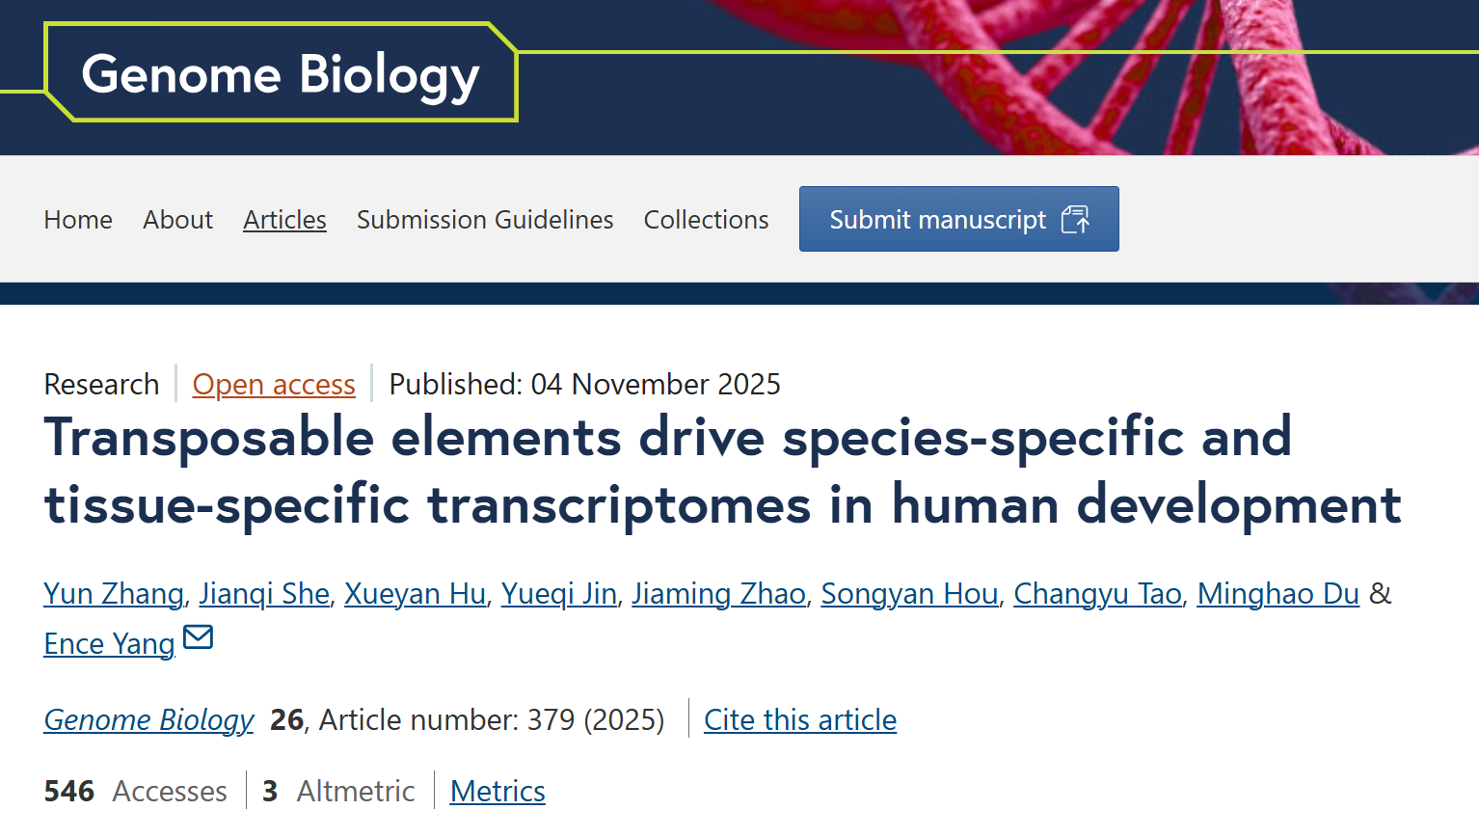The height and width of the screenshot is (837, 1479).
Task: Go to the About page
Action: 177,220
